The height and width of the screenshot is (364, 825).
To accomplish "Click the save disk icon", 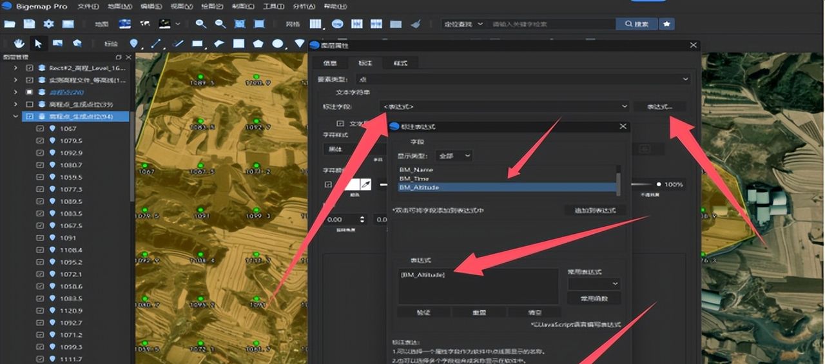I will pos(29,24).
